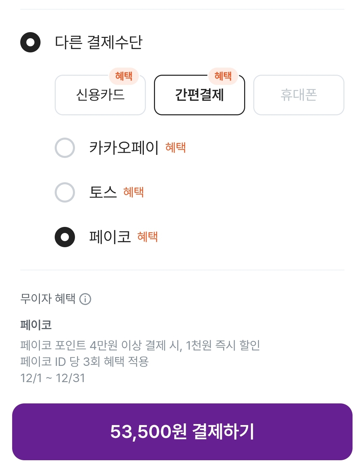Click the 무이자 혜택 label text

(x=48, y=299)
